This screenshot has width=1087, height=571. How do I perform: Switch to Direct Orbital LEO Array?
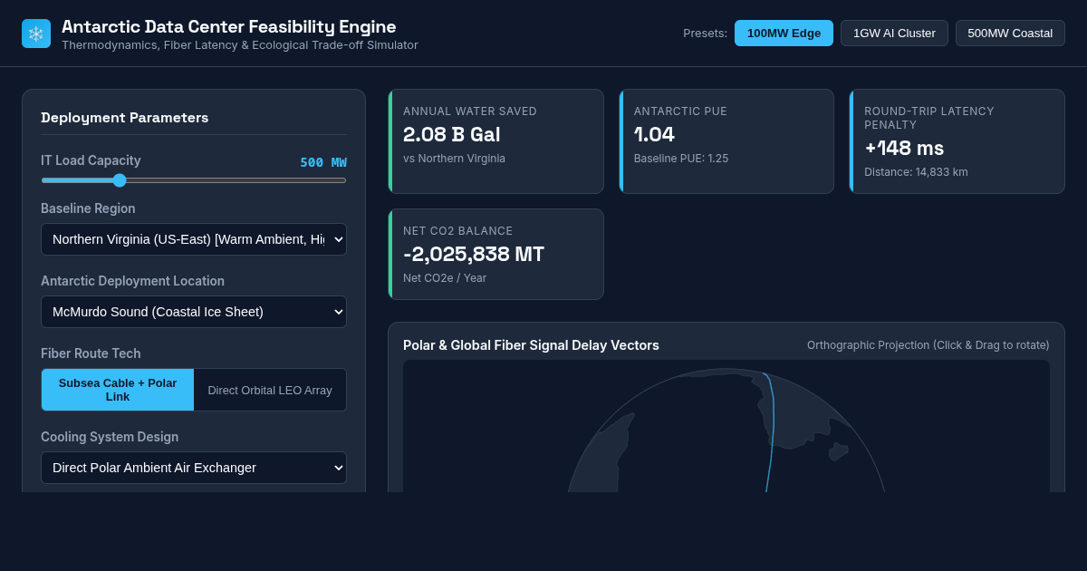click(270, 390)
